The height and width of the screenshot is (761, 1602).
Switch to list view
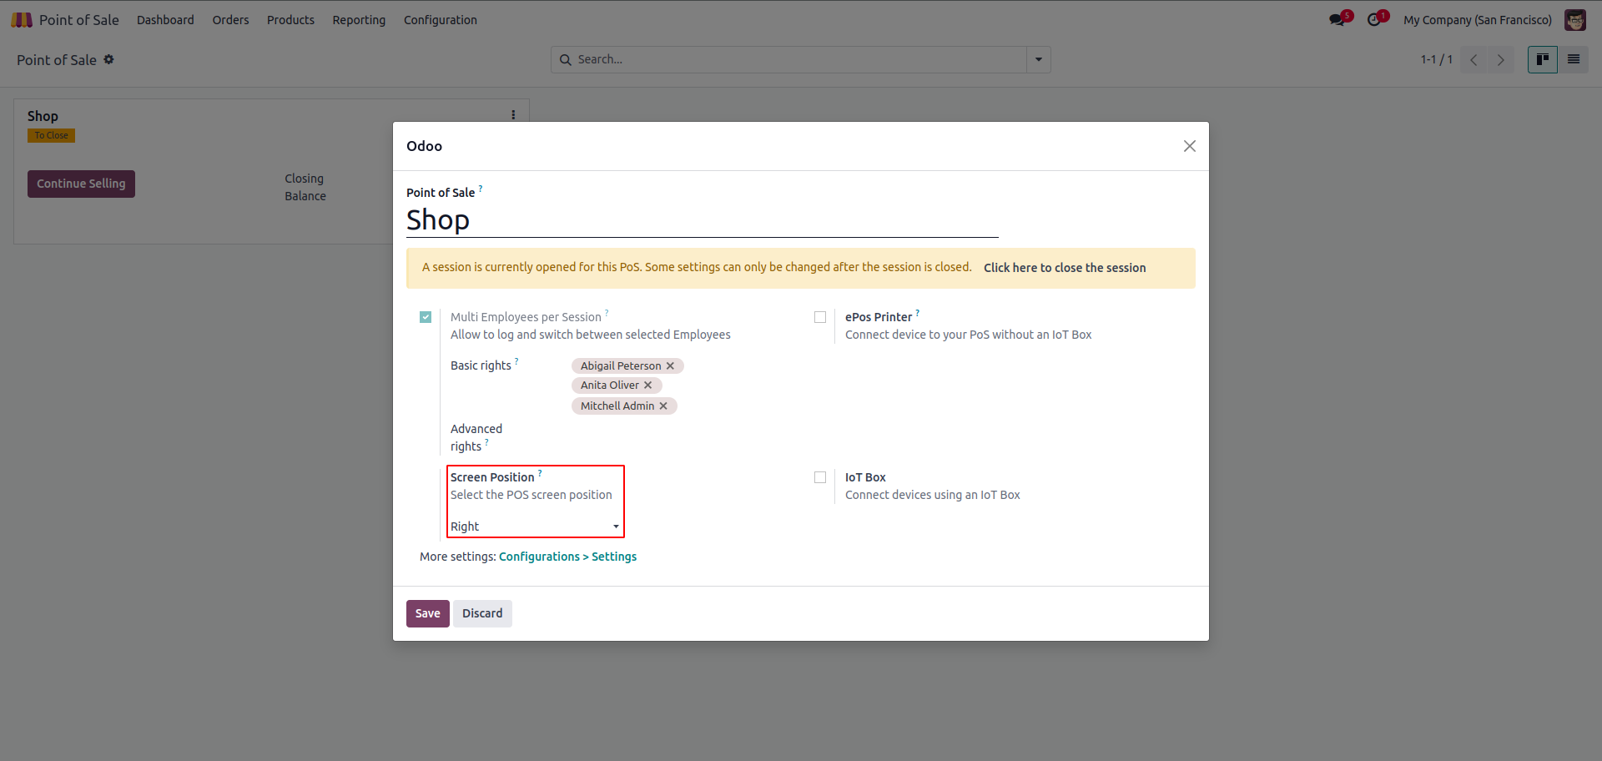[x=1574, y=59]
